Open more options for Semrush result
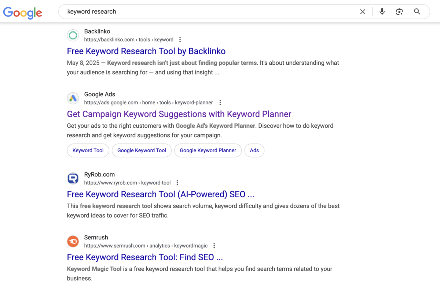This screenshot has width=440, height=294. click(214, 246)
